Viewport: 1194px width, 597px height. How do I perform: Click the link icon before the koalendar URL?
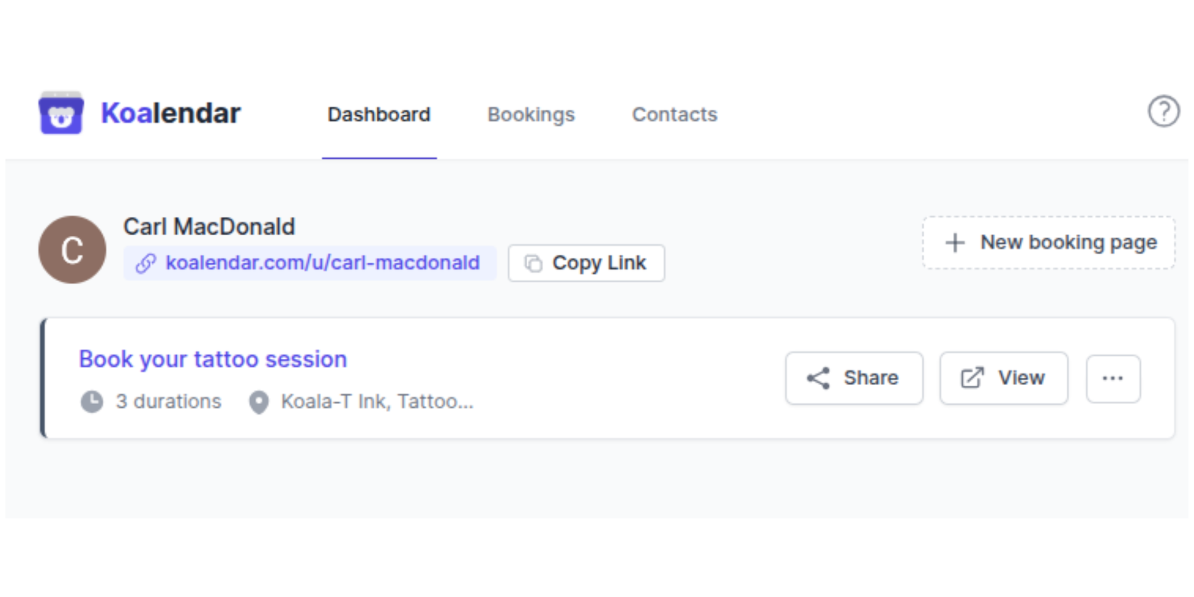tap(145, 263)
